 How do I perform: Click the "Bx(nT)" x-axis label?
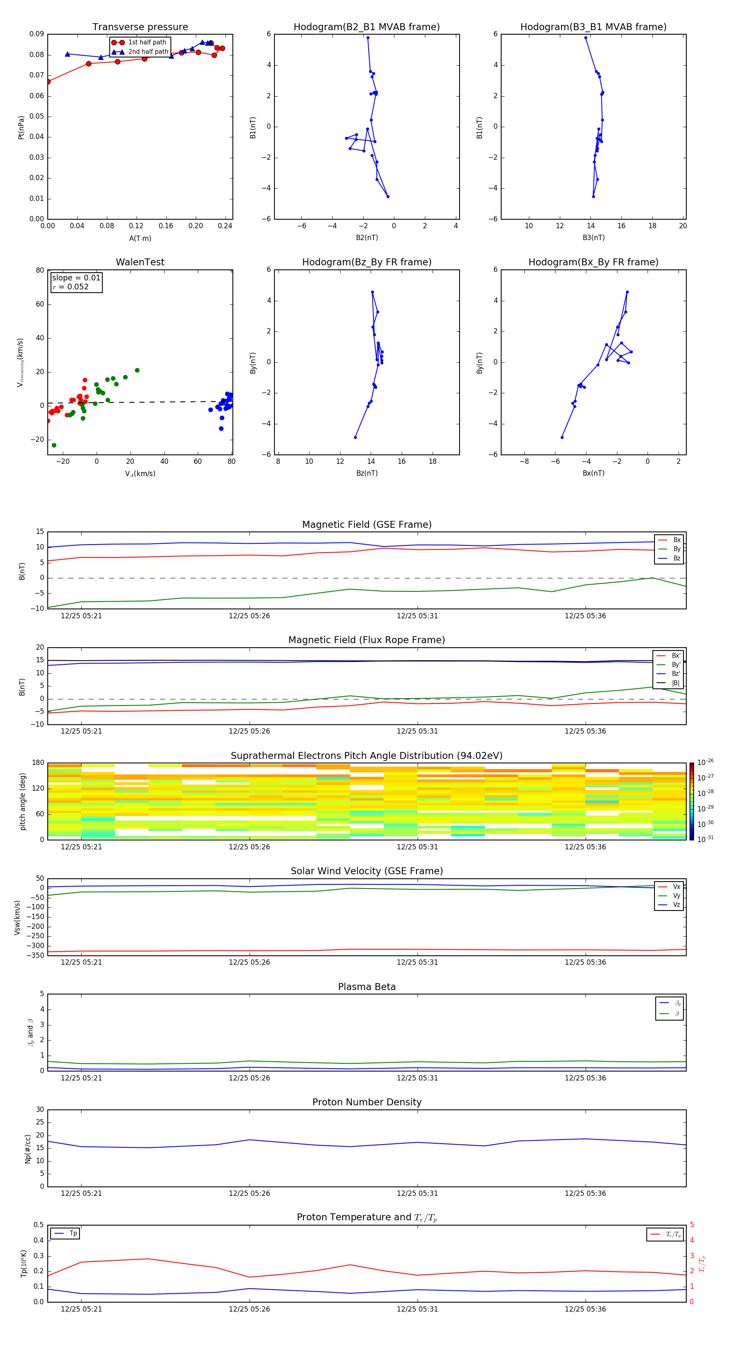[593, 474]
